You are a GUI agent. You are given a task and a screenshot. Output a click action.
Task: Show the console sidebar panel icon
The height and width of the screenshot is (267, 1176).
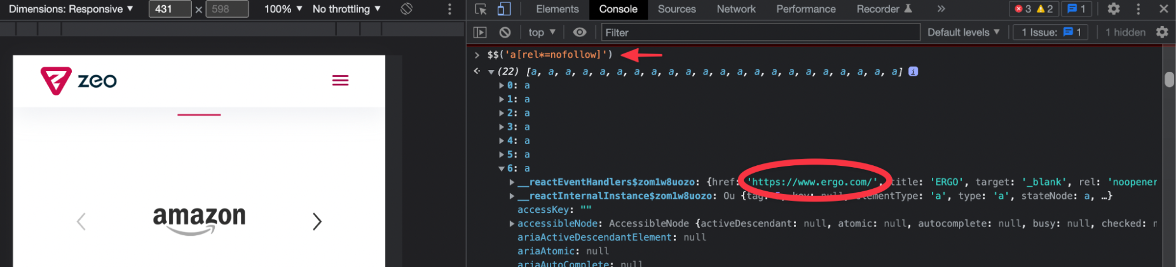480,32
